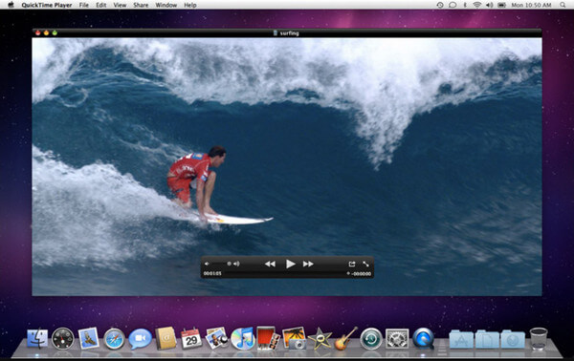This screenshot has height=361, width=574.
Task: Open the Window menu
Action: click(166, 5)
